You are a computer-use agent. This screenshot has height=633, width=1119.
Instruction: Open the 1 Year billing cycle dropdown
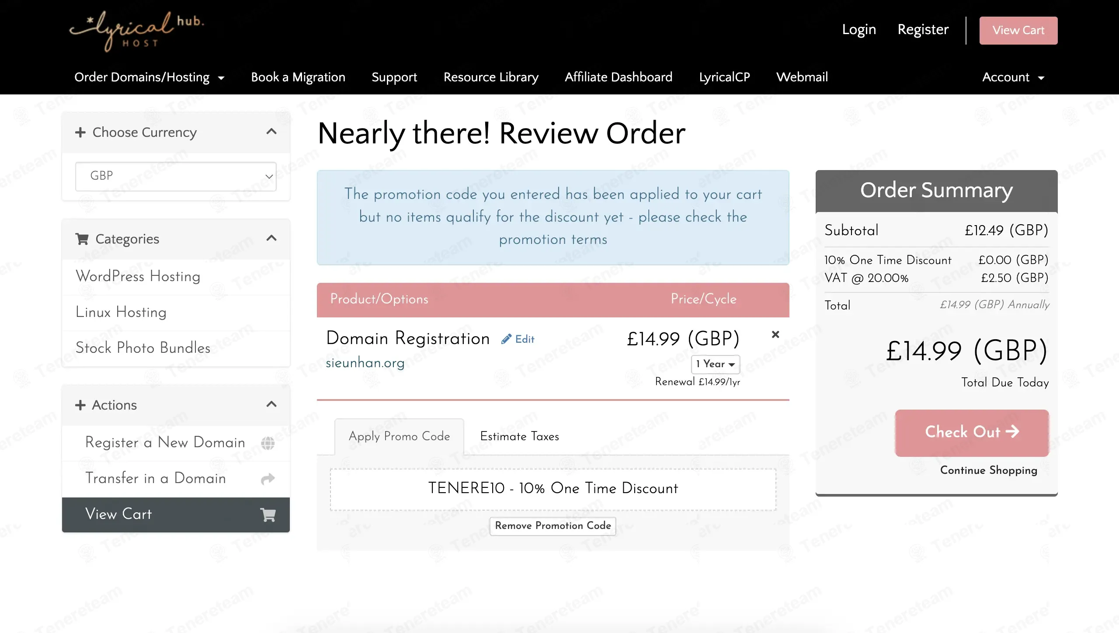[x=716, y=364]
